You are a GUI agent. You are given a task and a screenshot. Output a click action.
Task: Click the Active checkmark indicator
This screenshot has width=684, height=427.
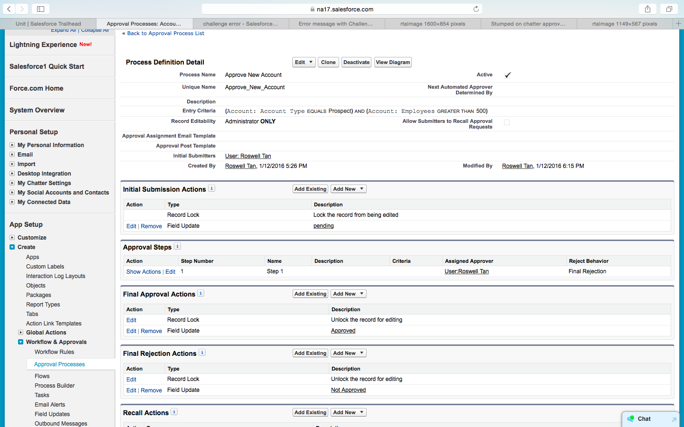point(507,75)
